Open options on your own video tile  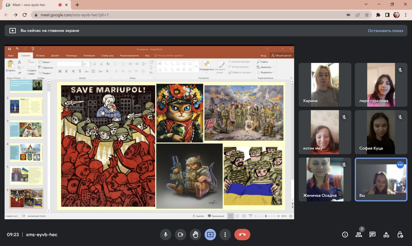click(400, 165)
